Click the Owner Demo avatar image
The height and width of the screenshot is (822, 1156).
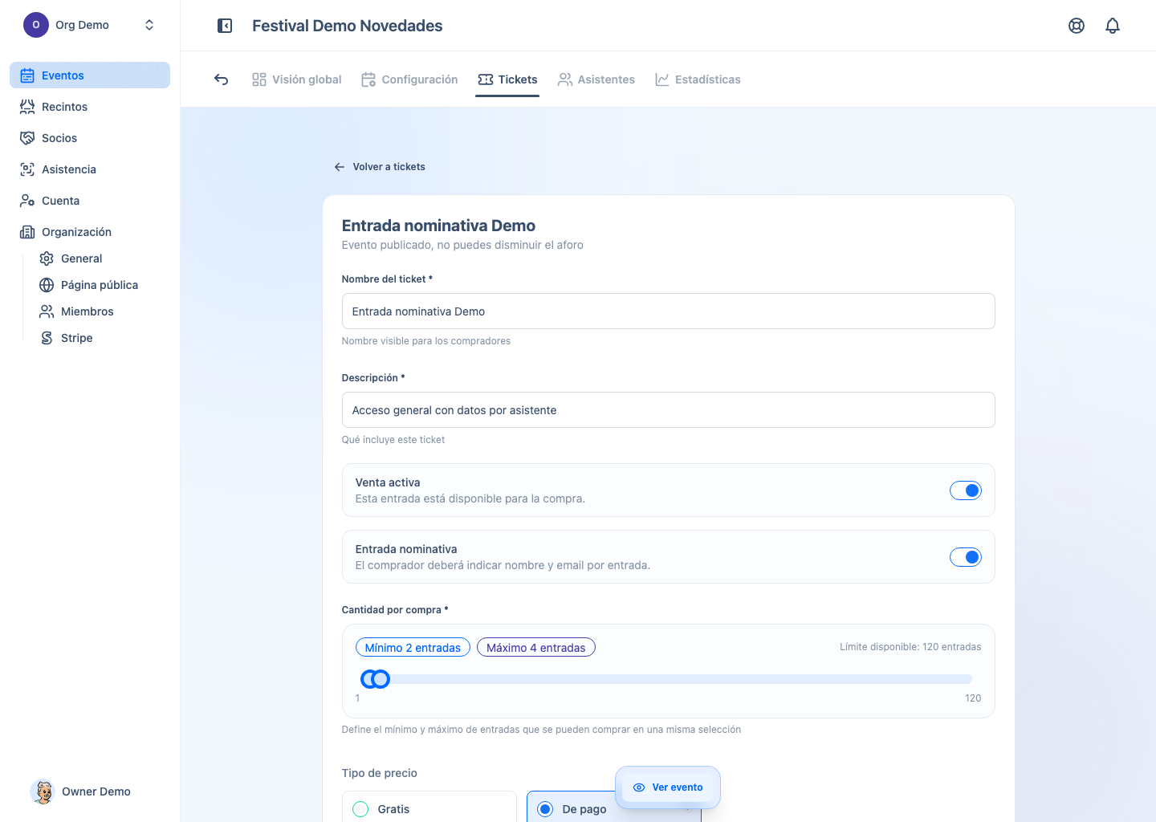[43, 791]
